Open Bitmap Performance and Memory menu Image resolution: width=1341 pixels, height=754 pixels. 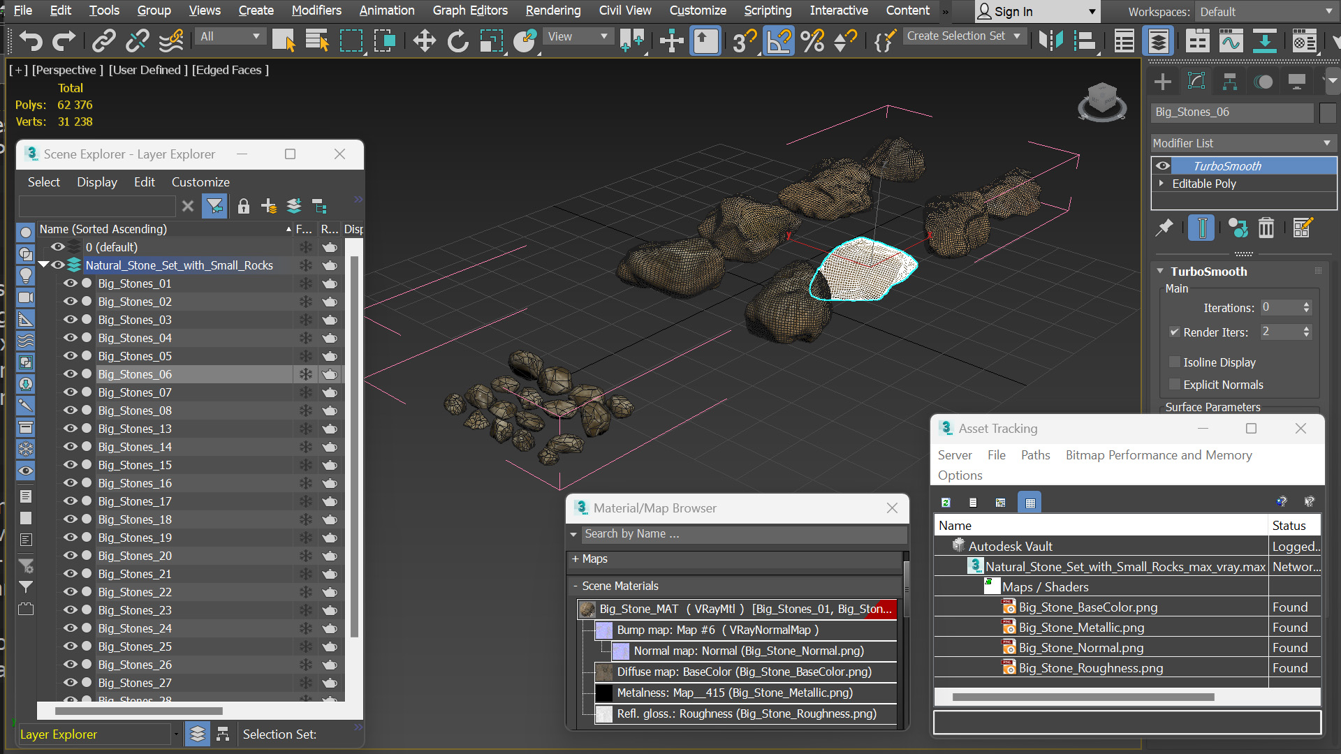1159,455
